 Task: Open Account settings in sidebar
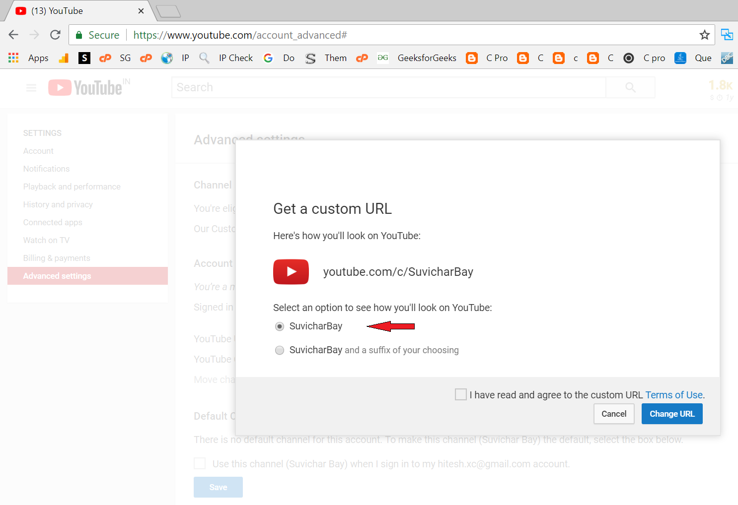click(x=38, y=151)
